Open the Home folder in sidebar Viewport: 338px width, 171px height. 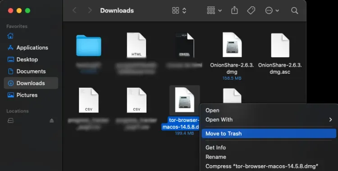pos(10,36)
